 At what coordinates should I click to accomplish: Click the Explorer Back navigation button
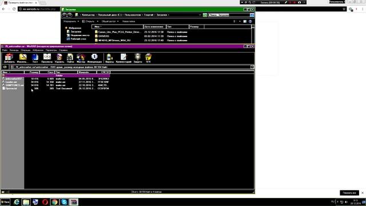64,15
